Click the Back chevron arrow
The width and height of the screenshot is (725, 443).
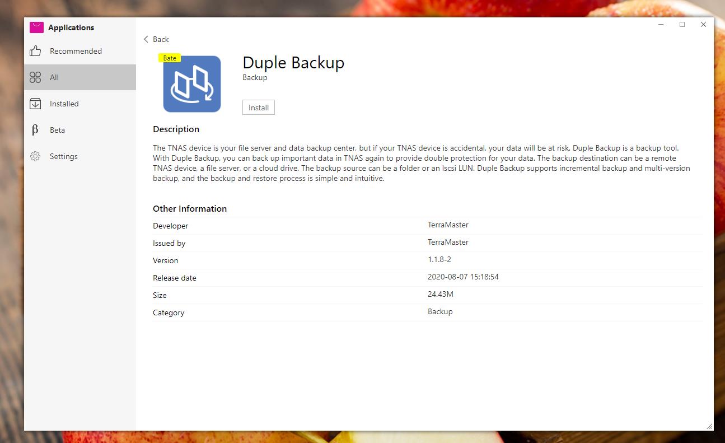pos(146,39)
